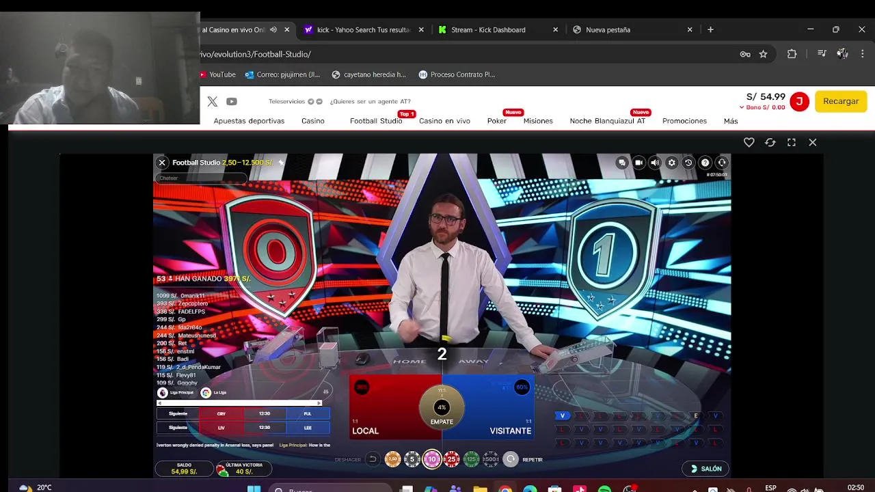Open the SALÓN lobby button
The width and height of the screenshot is (875, 492).
pos(705,469)
